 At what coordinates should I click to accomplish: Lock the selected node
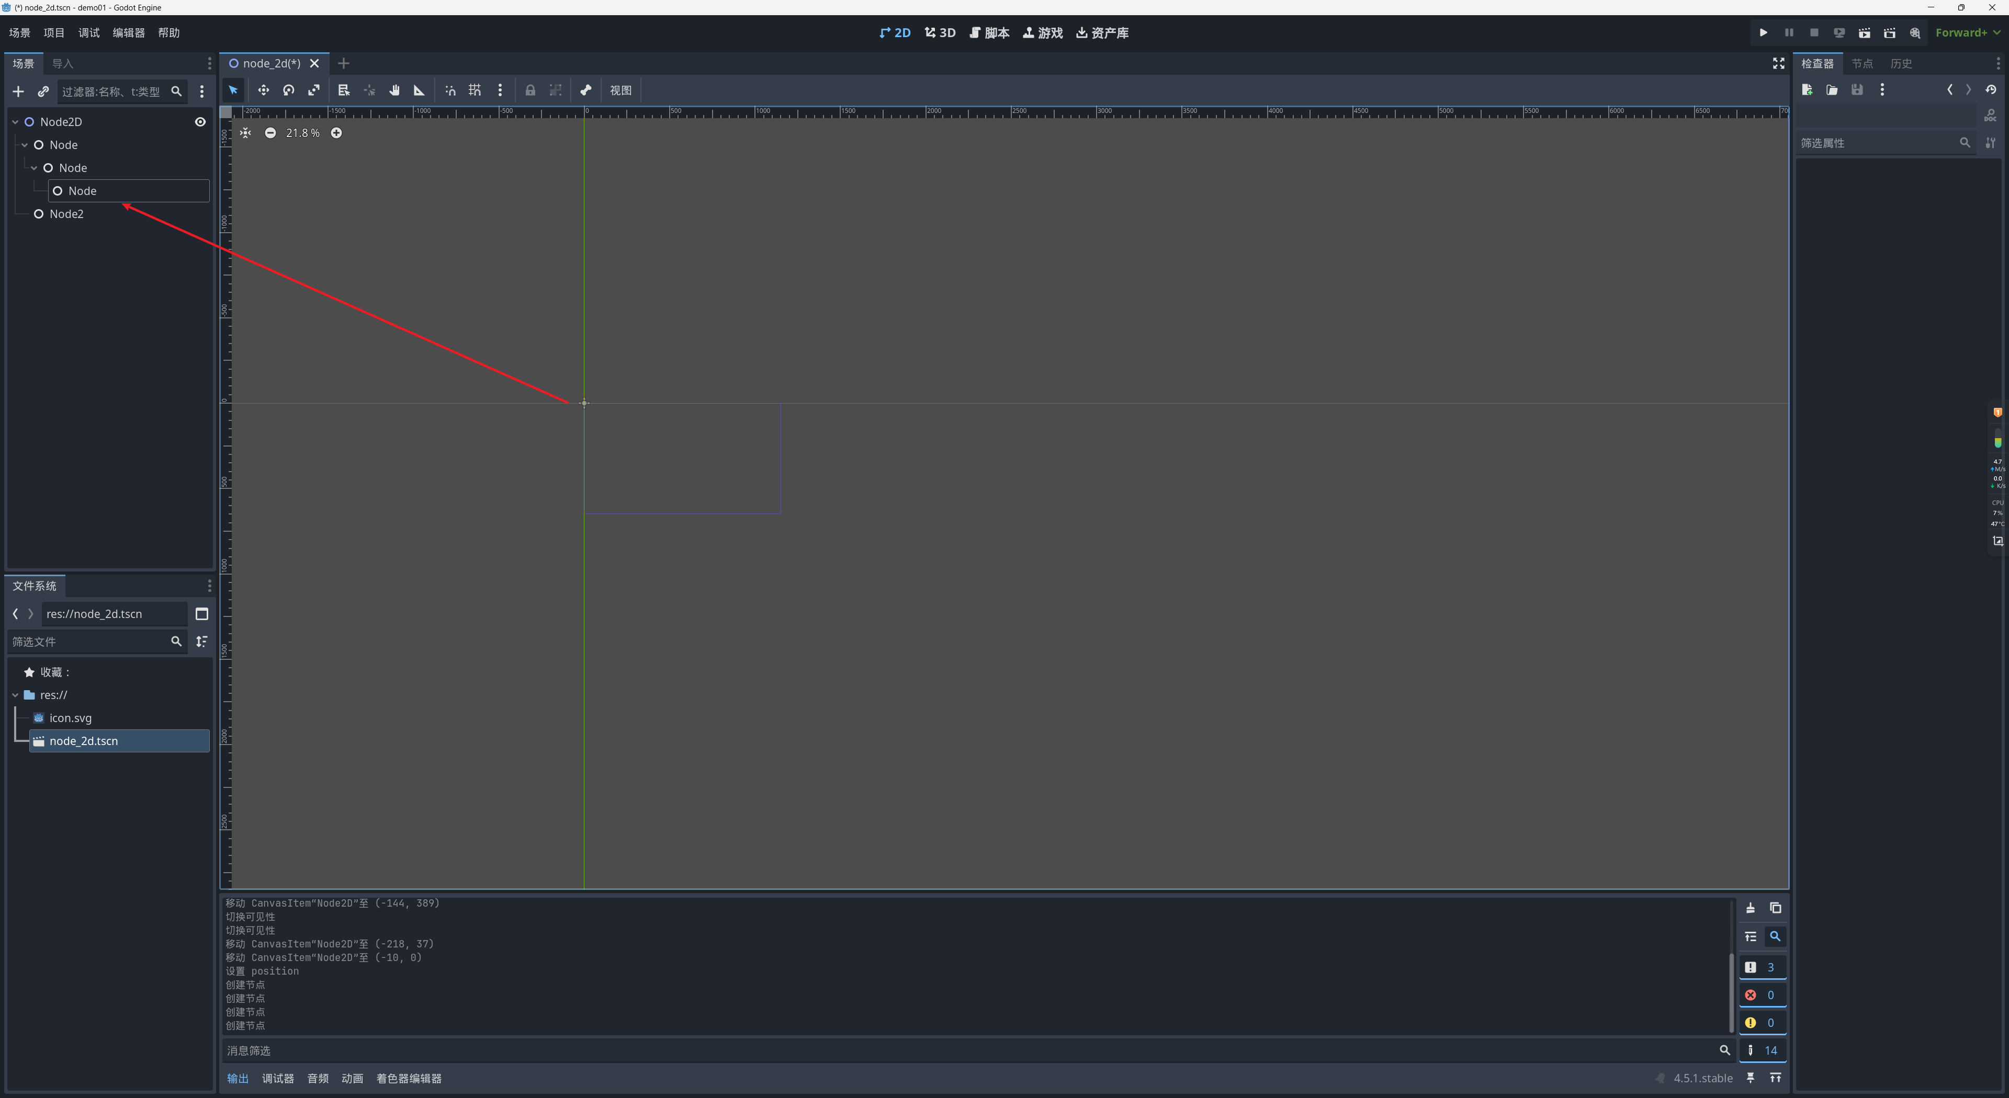coord(531,90)
